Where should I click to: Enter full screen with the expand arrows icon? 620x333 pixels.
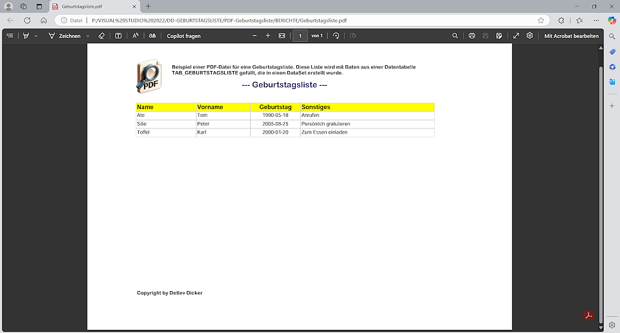pyautogui.click(x=516, y=36)
